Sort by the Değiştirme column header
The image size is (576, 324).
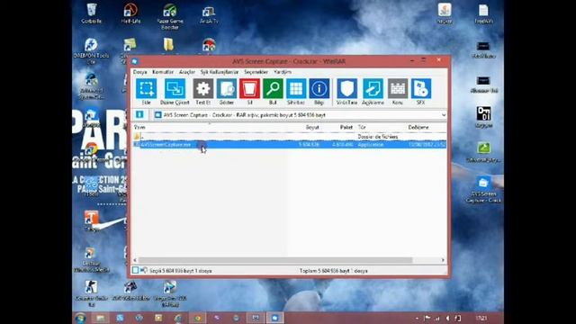click(418, 127)
